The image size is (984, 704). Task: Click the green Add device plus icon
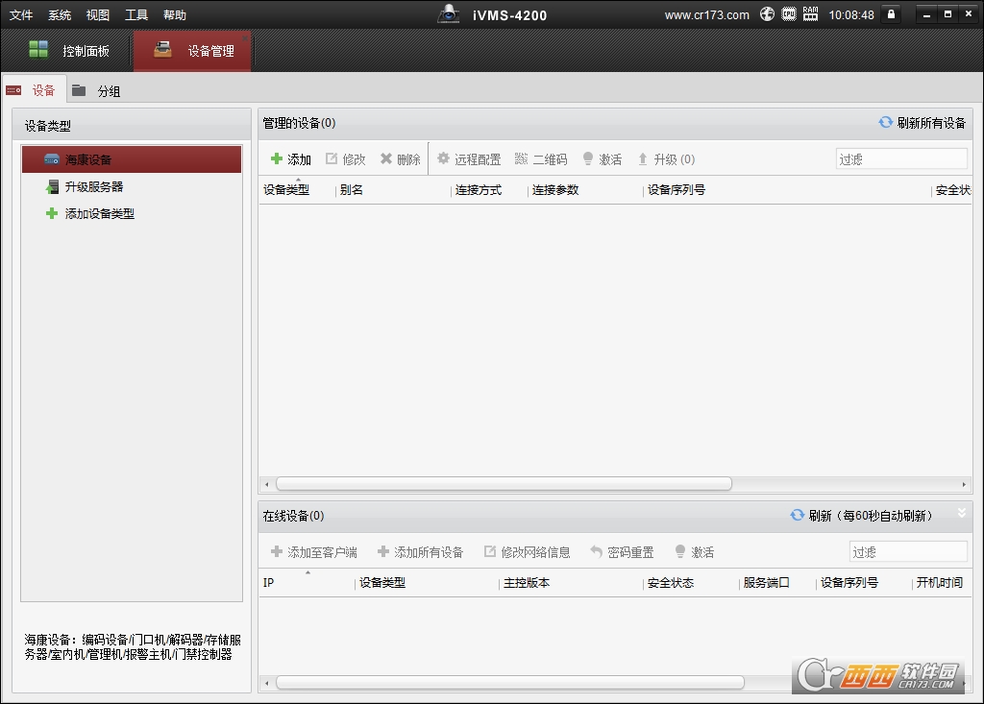[277, 159]
